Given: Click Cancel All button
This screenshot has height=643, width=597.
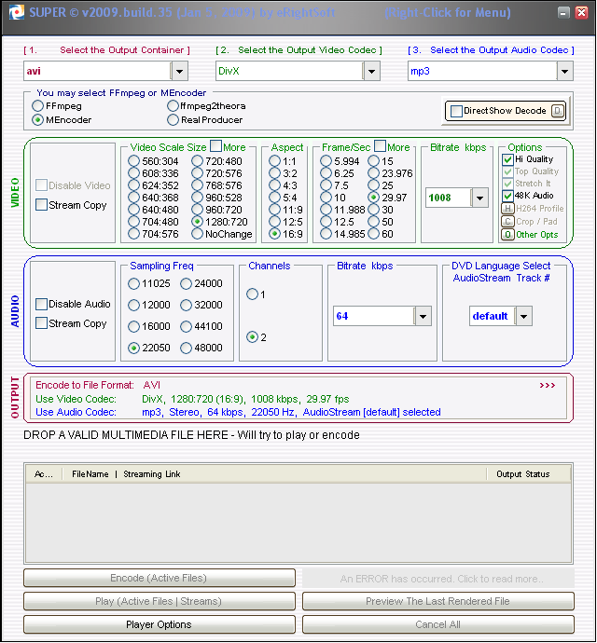Looking at the screenshot, I should tap(437, 624).
